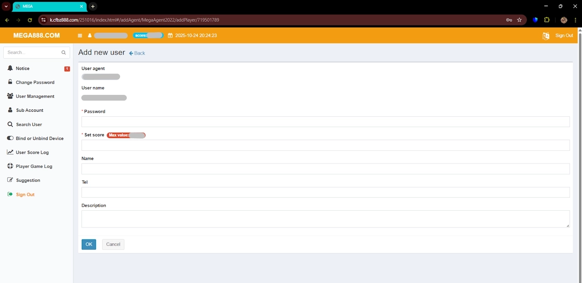Open User Score Log chart icon
Viewport: 582px width, 283px height.
point(10,152)
